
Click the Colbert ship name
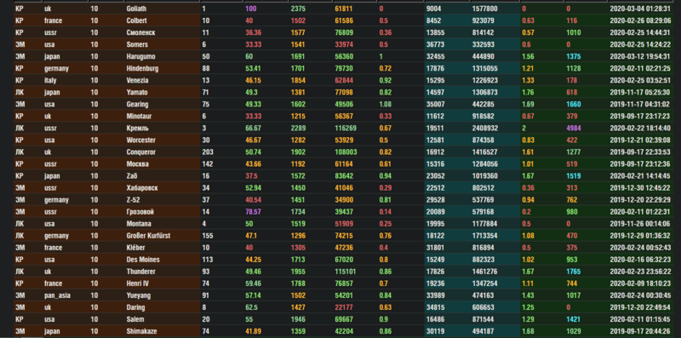(136, 20)
